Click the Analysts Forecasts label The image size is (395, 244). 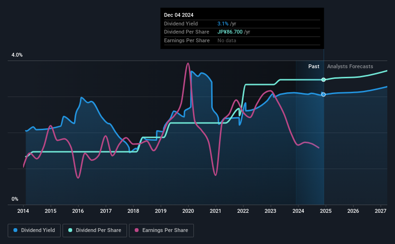[350, 66]
